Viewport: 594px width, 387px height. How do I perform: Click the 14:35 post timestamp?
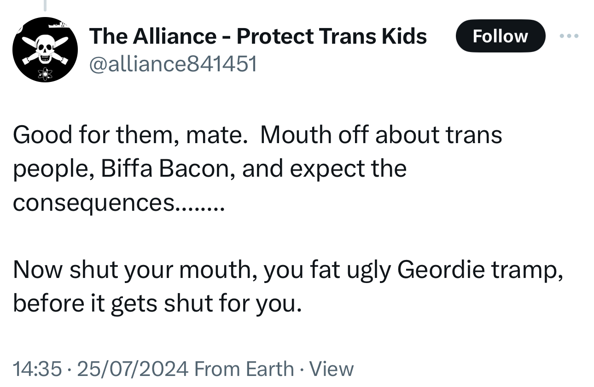(x=37, y=369)
